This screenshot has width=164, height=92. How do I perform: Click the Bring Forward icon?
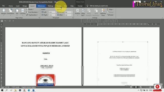[x=89, y=10]
